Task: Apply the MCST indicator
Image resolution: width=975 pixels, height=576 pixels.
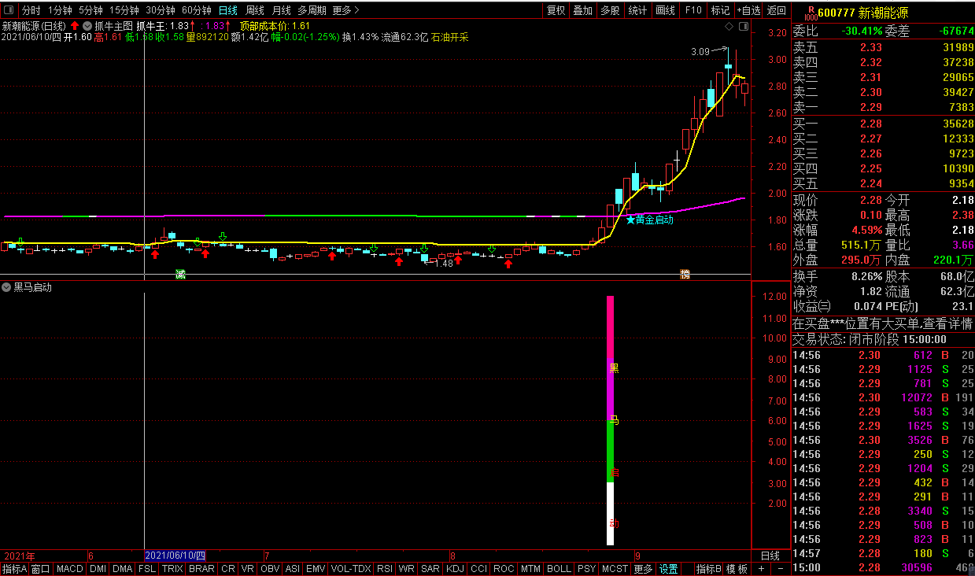Action: coord(615,568)
